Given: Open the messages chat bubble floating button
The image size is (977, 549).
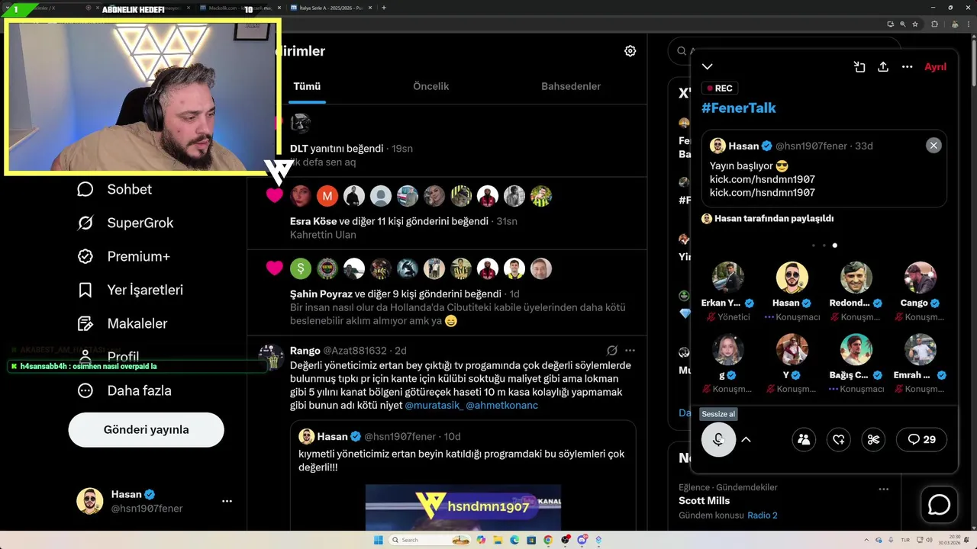Looking at the screenshot, I should click(939, 505).
